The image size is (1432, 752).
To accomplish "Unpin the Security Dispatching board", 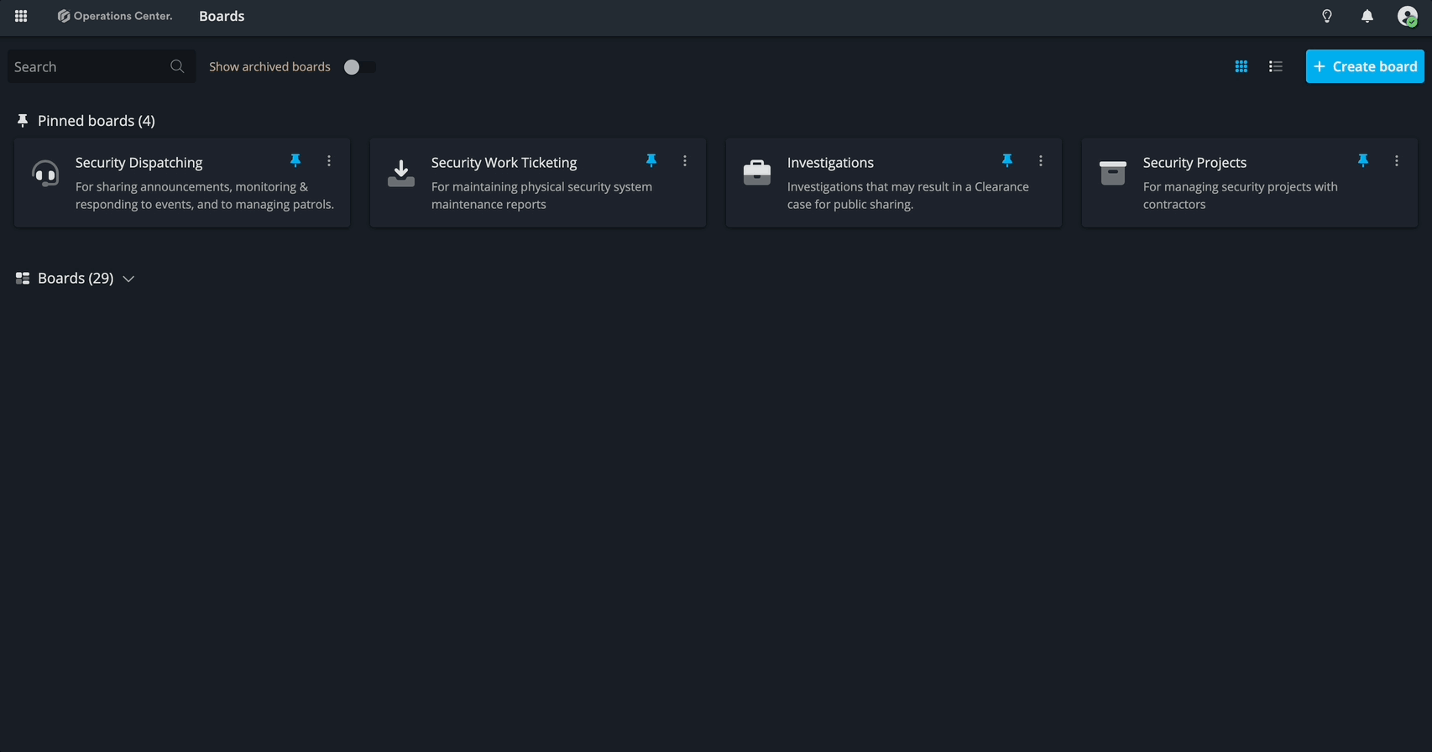I will pos(295,160).
